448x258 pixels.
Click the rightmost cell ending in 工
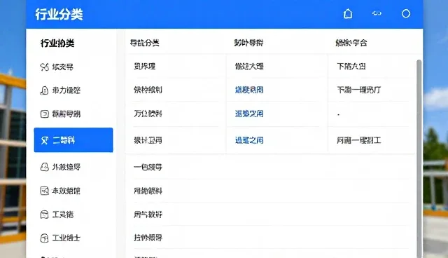tap(358, 140)
